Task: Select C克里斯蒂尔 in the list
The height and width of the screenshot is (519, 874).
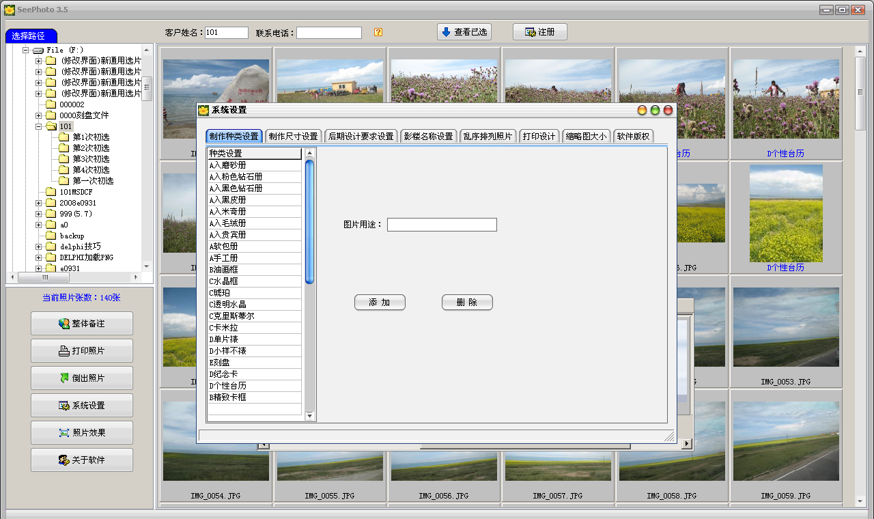Action: click(x=255, y=316)
